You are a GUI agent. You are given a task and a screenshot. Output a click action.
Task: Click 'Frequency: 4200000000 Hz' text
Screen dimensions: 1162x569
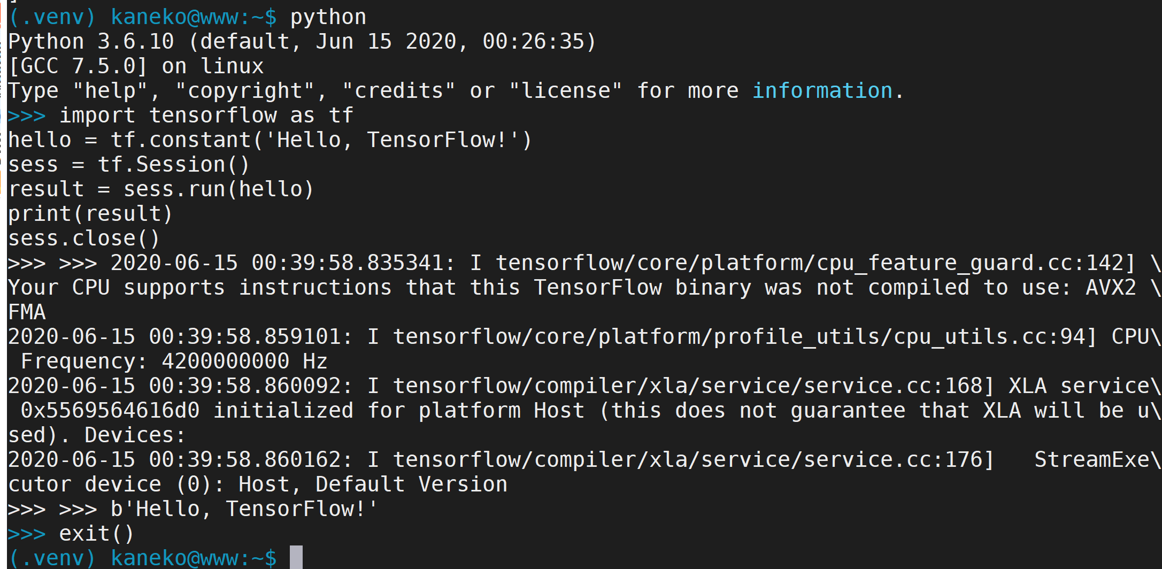(x=174, y=361)
